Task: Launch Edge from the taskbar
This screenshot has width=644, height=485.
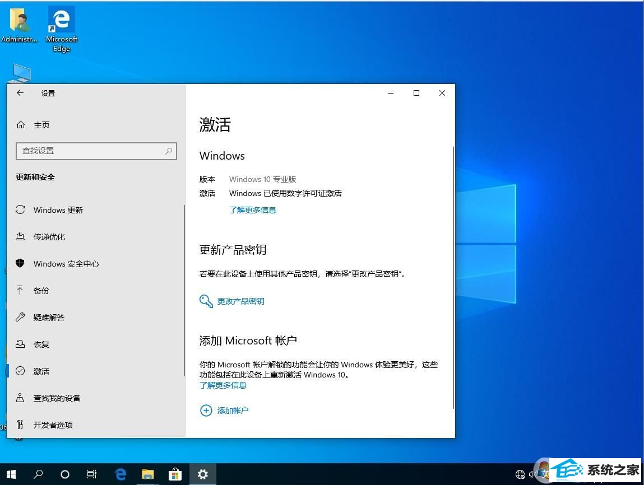Action: (x=121, y=474)
